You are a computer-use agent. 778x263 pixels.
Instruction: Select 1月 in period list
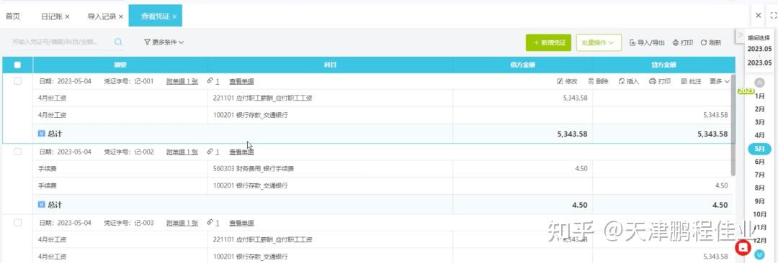[759, 96]
